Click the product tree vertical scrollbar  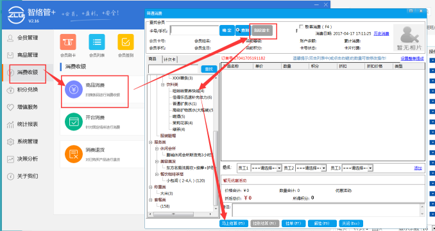(216, 168)
